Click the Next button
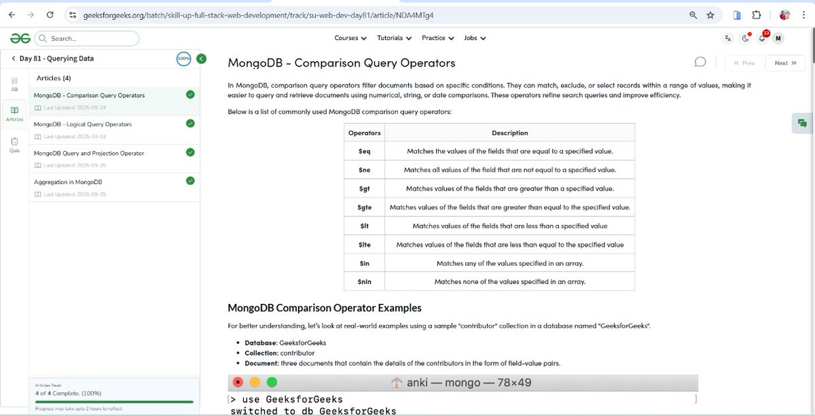This screenshot has width=815, height=416. click(x=785, y=63)
